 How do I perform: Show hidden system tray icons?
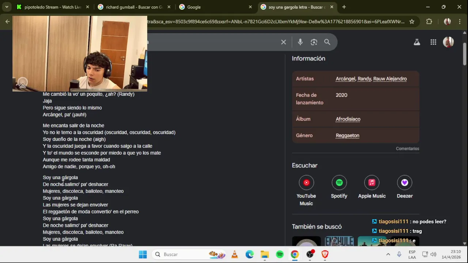(x=388, y=254)
